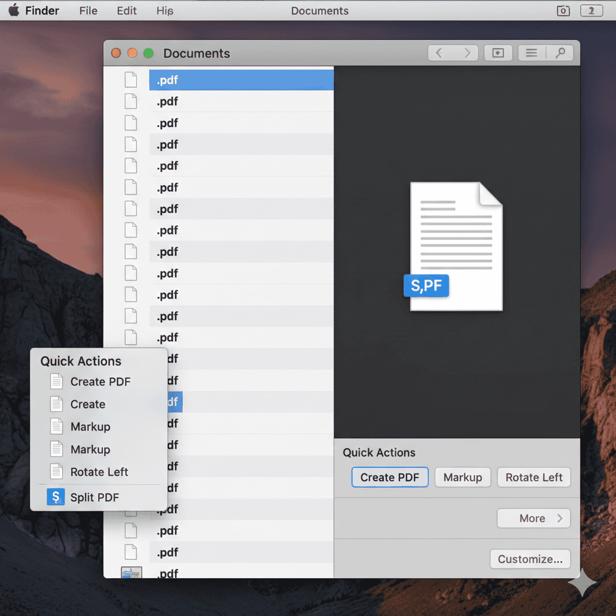The height and width of the screenshot is (616, 616).
Task: Click the back navigation arrow
Action: pos(439,52)
